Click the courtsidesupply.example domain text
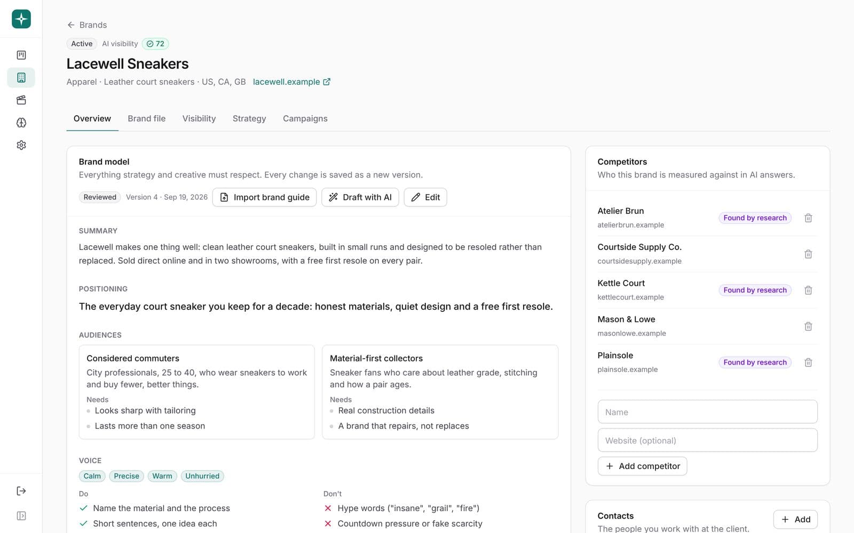The height and width of the screenshot is (533, 854). [x=639, y=261]
